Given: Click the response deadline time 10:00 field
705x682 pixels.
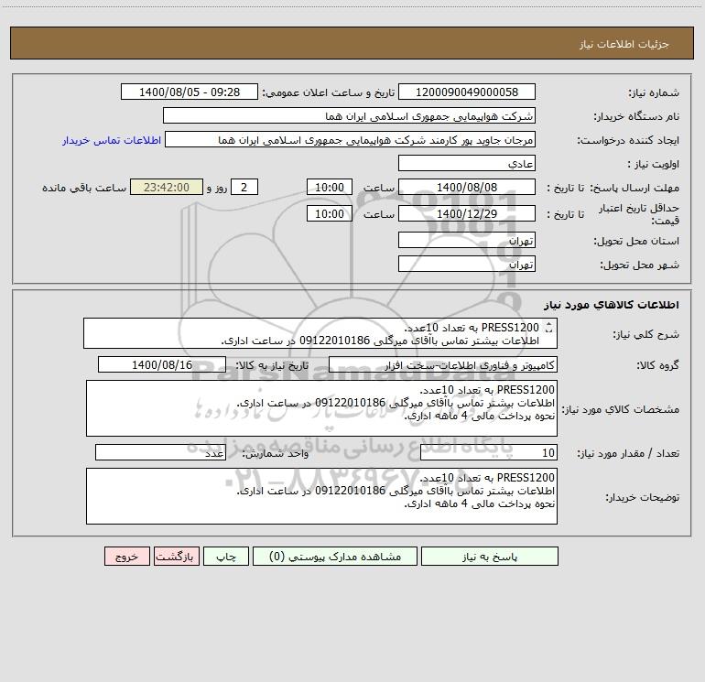Looking at the screenshot, I should pyautogui.click(x=329, y=187).
